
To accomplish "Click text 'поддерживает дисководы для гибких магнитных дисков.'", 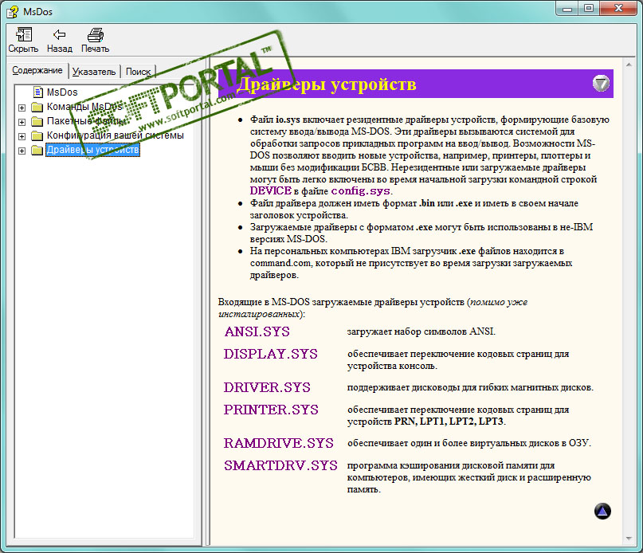I will coord(470,387).
